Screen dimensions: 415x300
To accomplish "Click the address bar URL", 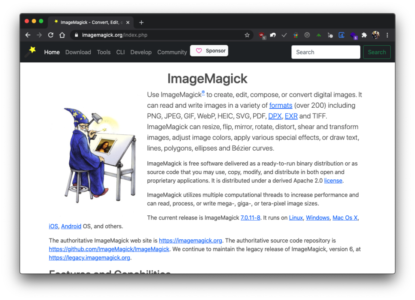I will pos(115,35).
